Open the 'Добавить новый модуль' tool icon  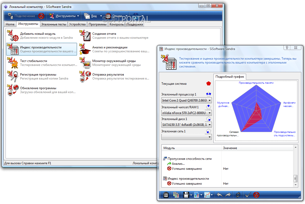13,35
